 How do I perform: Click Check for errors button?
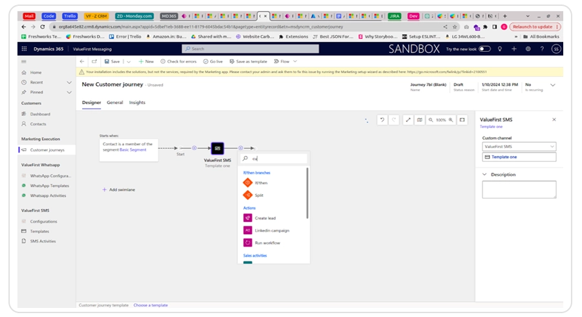click(178, 61)
